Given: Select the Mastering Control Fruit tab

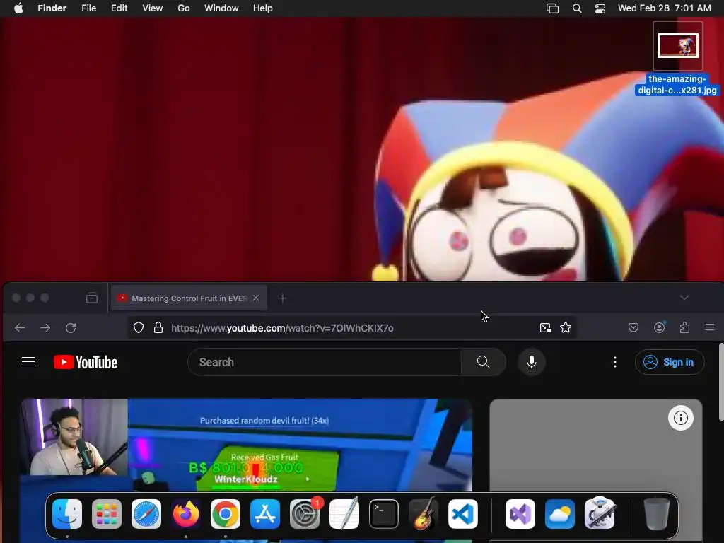Looking at the screenshot, I should (x=188, y=298).
